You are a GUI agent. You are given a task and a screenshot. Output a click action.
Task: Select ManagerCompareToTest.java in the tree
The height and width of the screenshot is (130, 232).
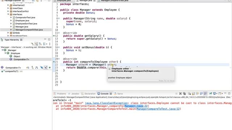click(29, 30)
